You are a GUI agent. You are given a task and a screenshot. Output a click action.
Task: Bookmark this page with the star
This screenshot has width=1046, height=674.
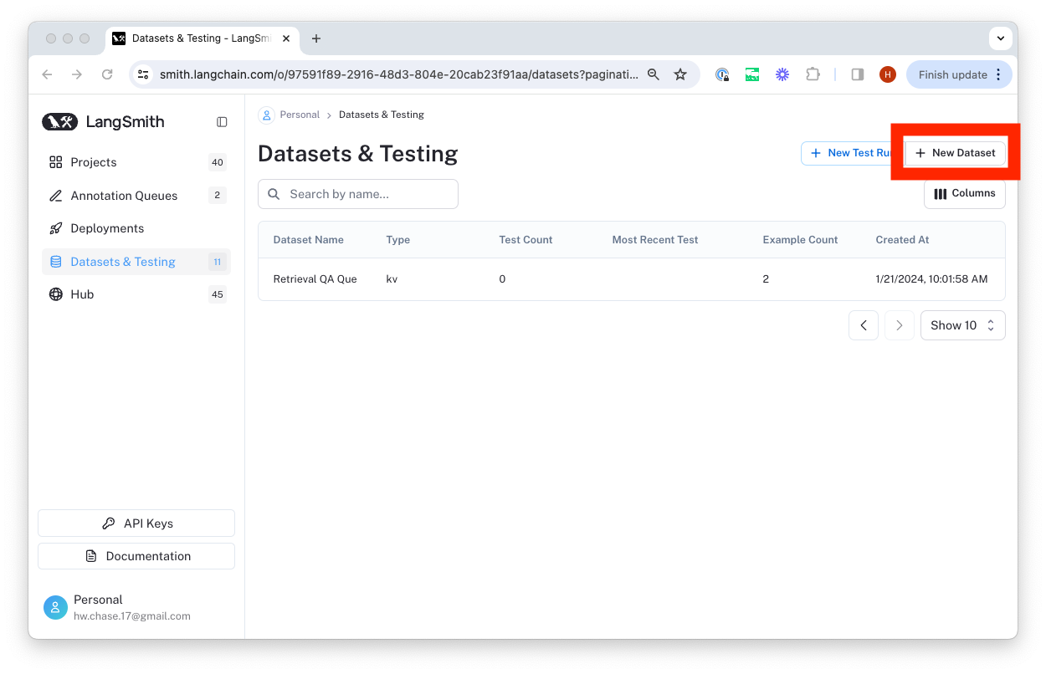(680, 74)
